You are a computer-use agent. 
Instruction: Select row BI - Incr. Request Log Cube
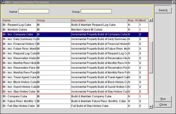[x=76, y=53]
